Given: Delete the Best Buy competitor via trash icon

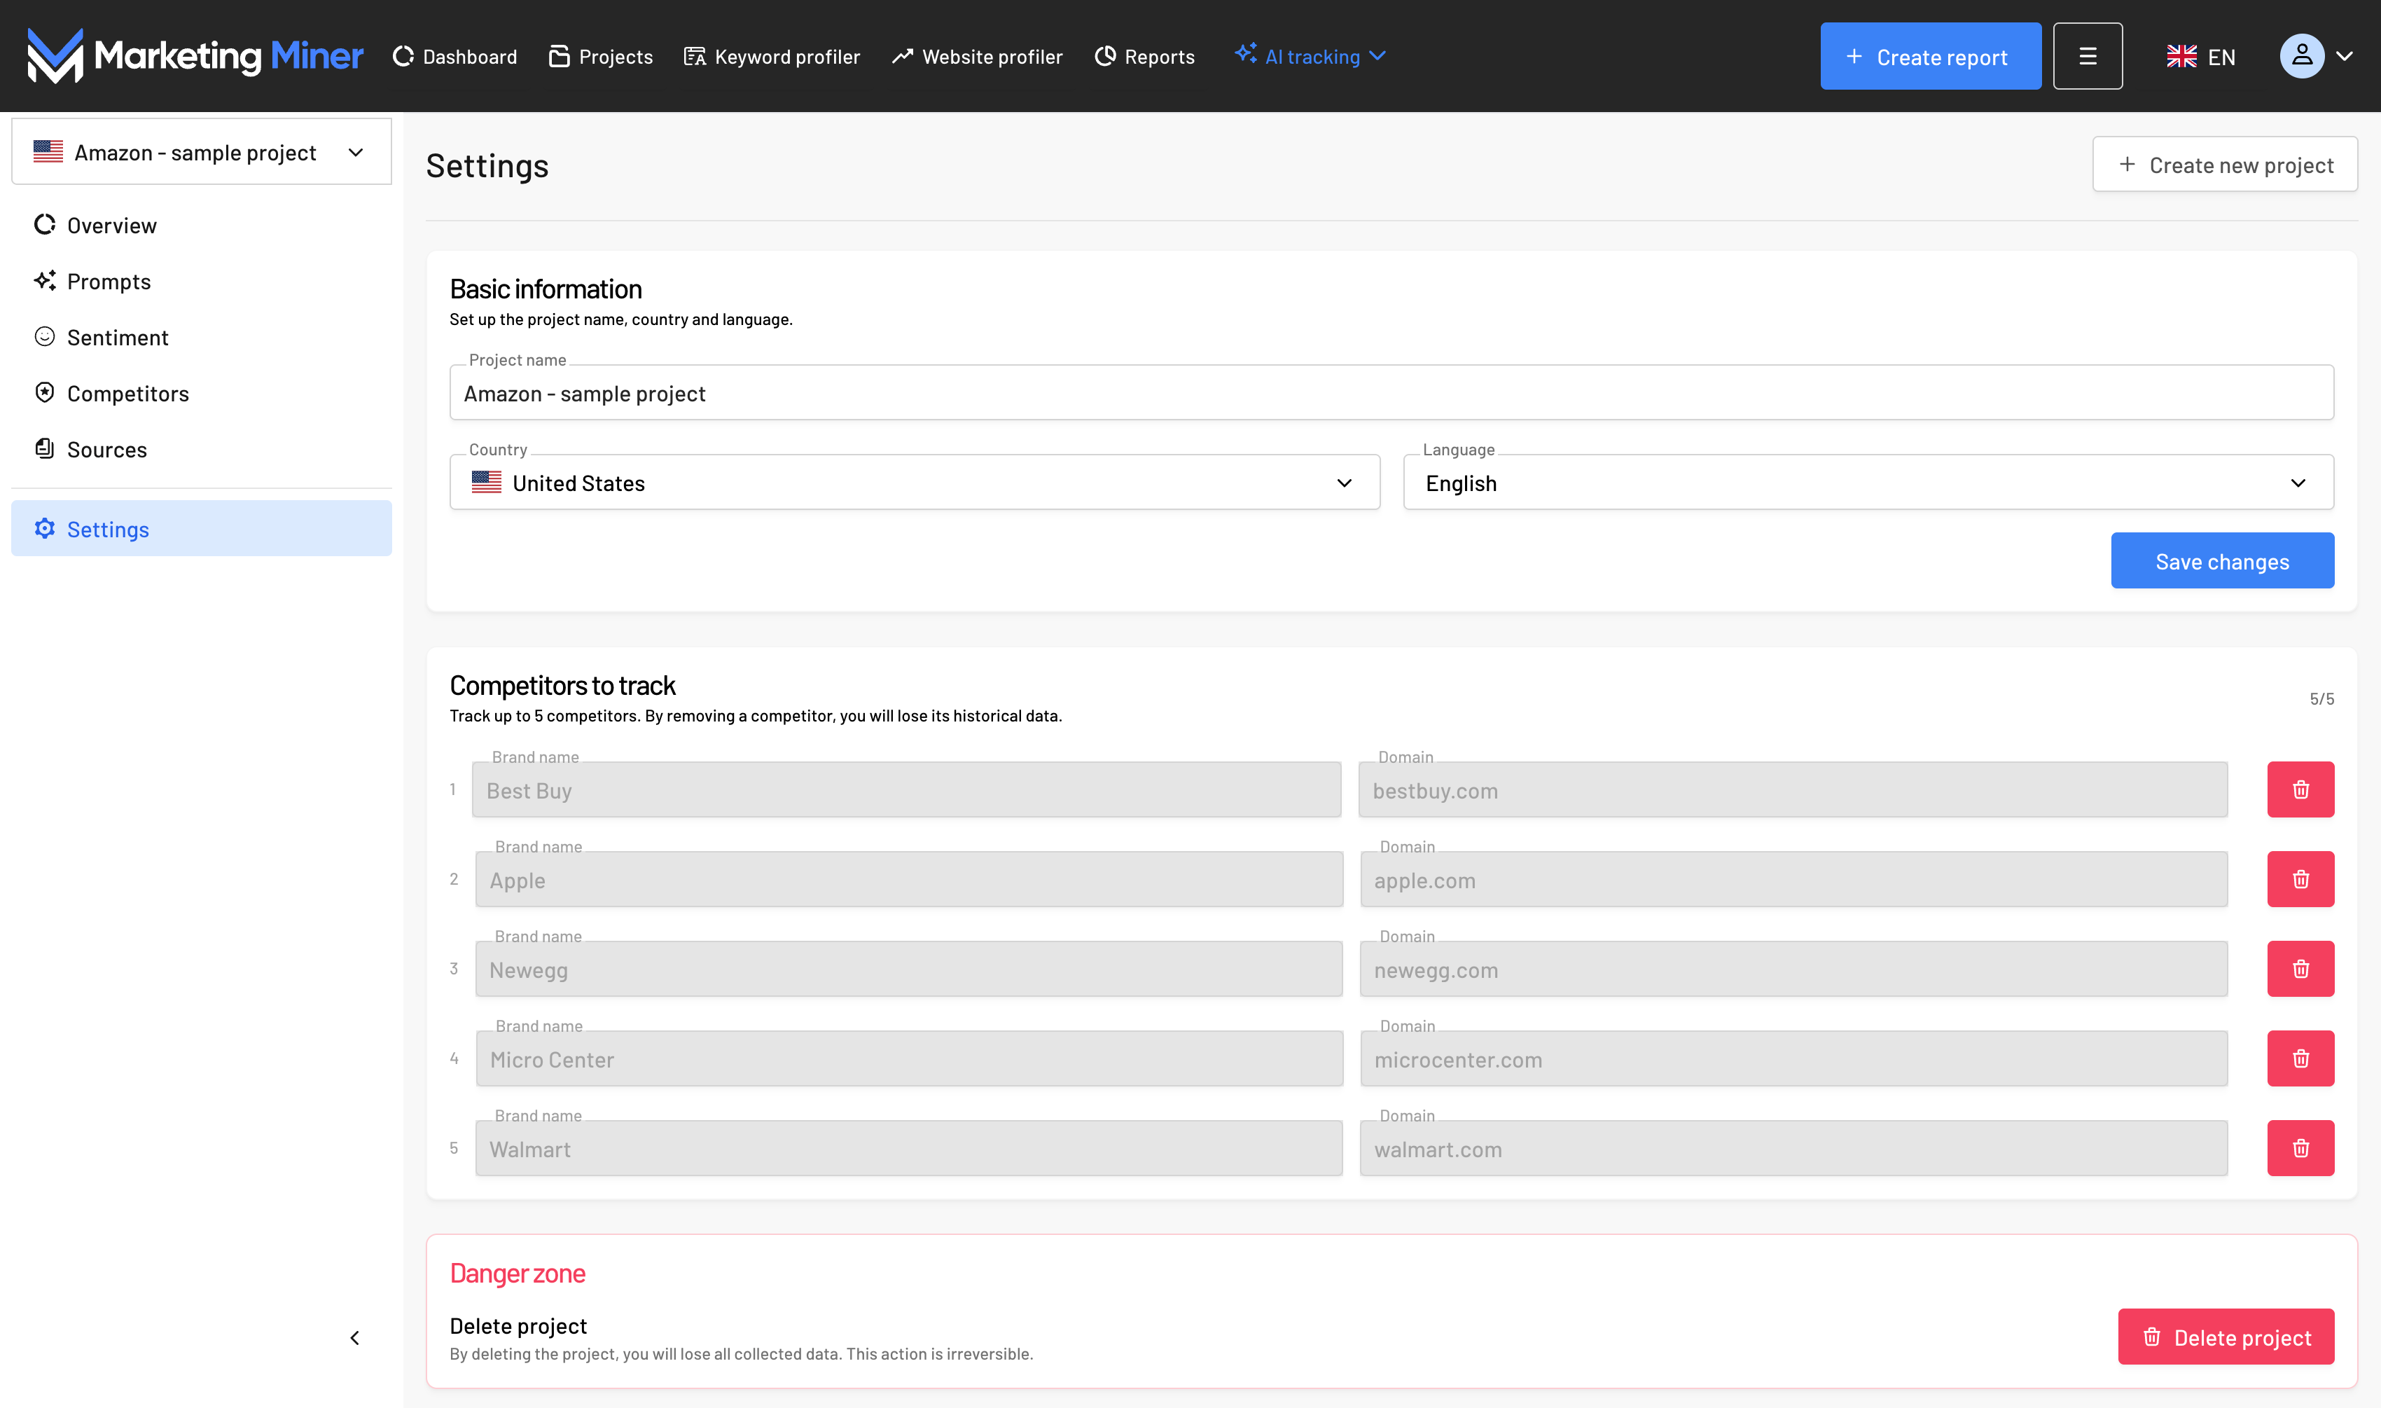Looking at the screenshot, I should click(x=2300, y=789).
